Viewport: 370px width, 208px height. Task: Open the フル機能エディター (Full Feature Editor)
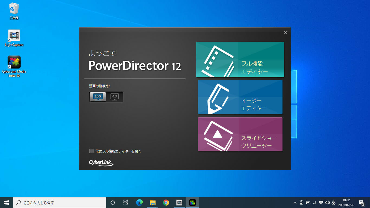coord(240,60)
